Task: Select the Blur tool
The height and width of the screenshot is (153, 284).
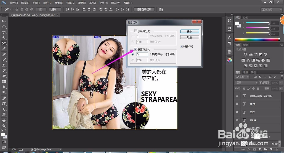Action: (4, 87)
